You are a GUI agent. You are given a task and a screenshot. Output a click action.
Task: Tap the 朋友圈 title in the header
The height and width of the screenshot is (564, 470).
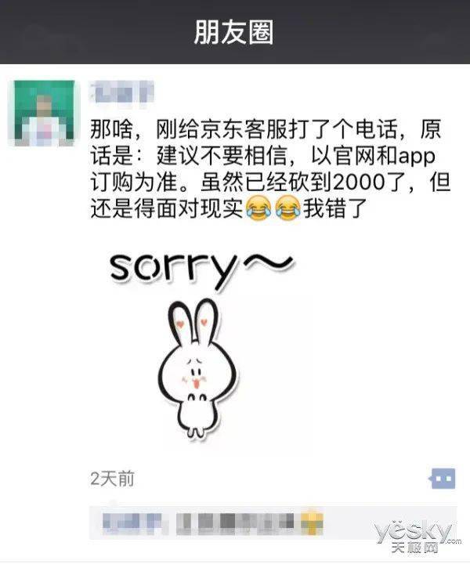pyautogui.click(x=234, y=32)
